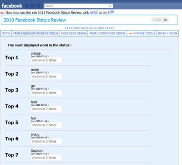182x165 pixels.
Task: Open the 2010 Facebook Status Review title link
Action: pyautogui.click(x=35, y=20)
